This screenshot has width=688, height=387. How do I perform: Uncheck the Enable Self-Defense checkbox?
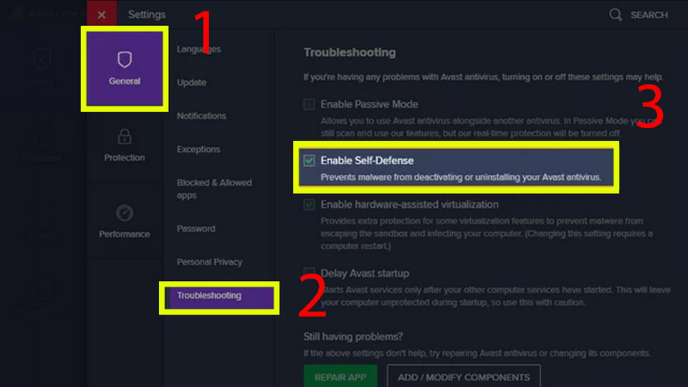[x=310, y=160]
